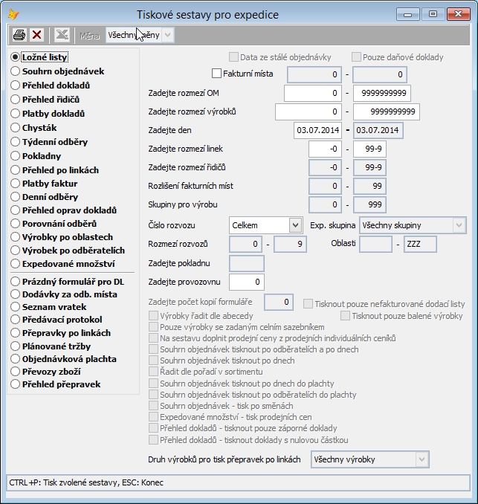Select Prázdný formulář pro DL

click(15, 282)
